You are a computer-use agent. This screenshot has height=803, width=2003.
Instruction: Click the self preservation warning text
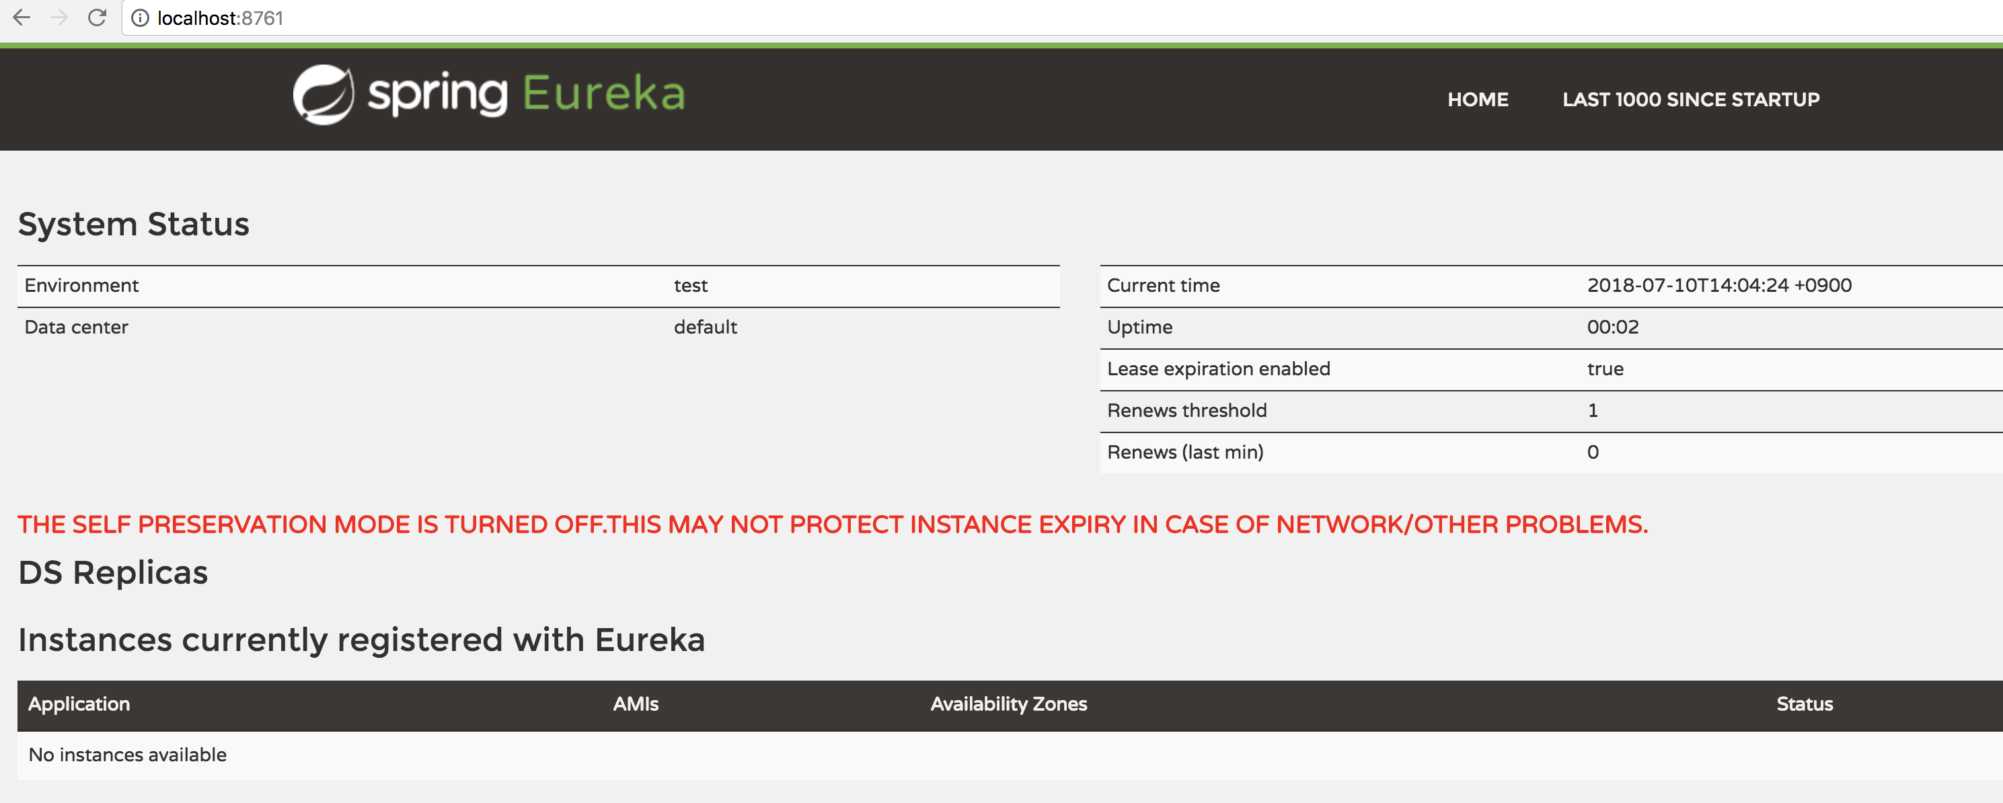tap(832, 525)
